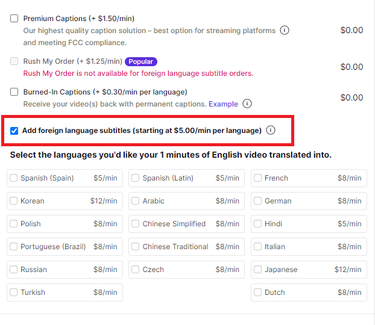Select Spanish (Spain) language checkbox
The height and width of the screenshot is (325, 375).
tap(14, 178)
